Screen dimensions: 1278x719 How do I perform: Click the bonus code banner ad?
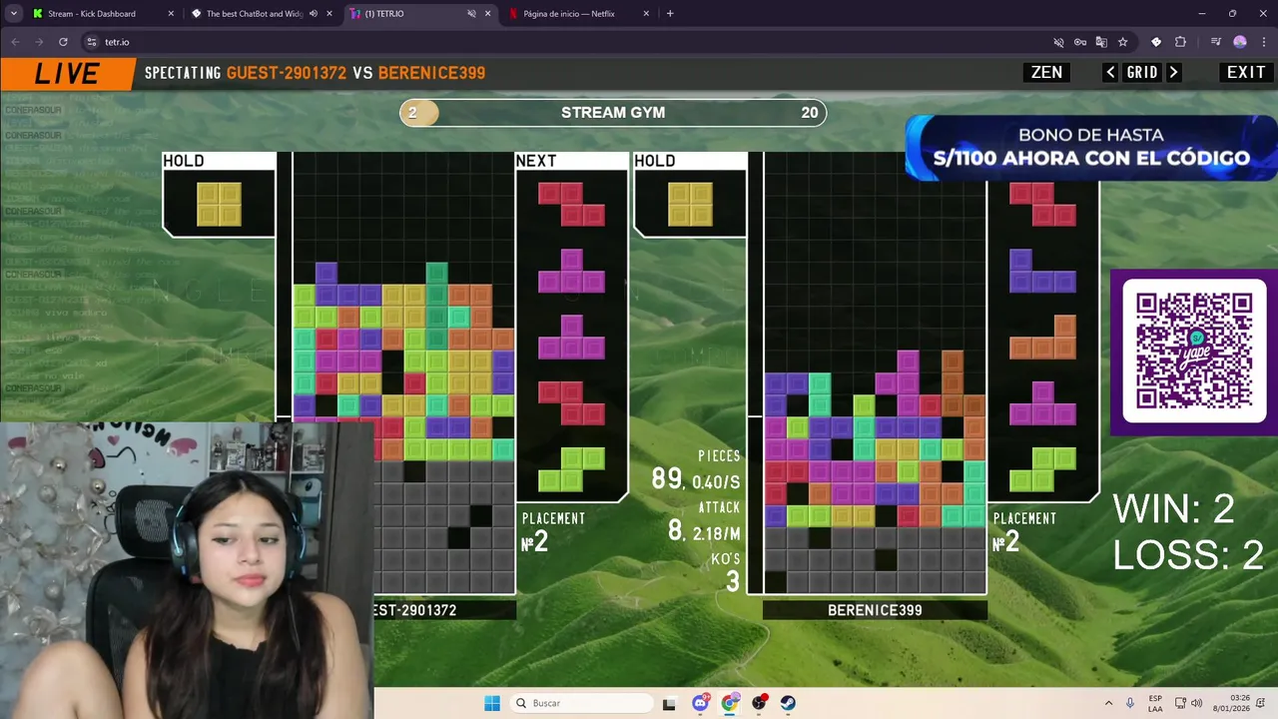click(1091, 147)
